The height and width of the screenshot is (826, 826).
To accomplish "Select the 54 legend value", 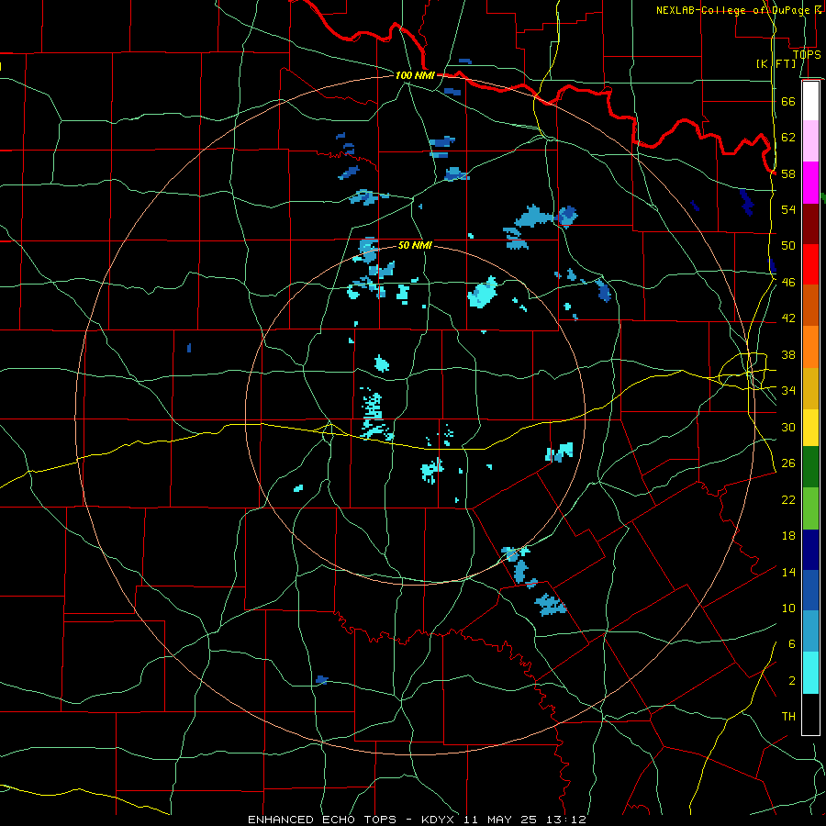I will click(x=788, y=209).
